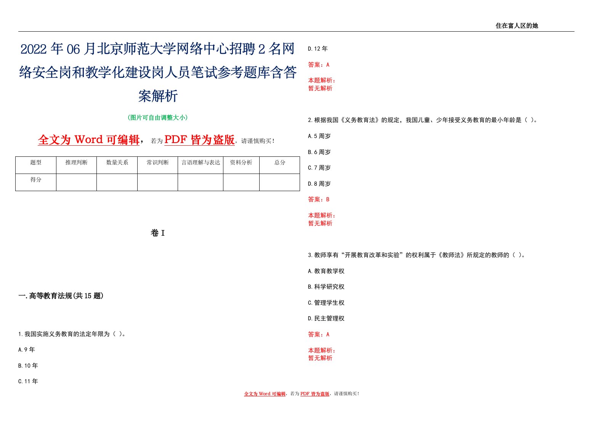Click red text 全文为Word可编辑

pos(89,140)
